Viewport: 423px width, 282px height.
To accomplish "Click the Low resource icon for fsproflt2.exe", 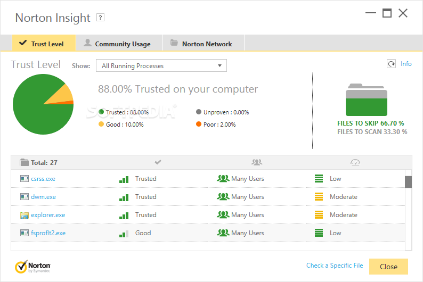I will tap(319, 233).
